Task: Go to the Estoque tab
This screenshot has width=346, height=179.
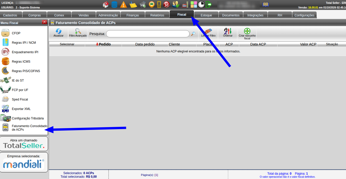Action: 206,15
